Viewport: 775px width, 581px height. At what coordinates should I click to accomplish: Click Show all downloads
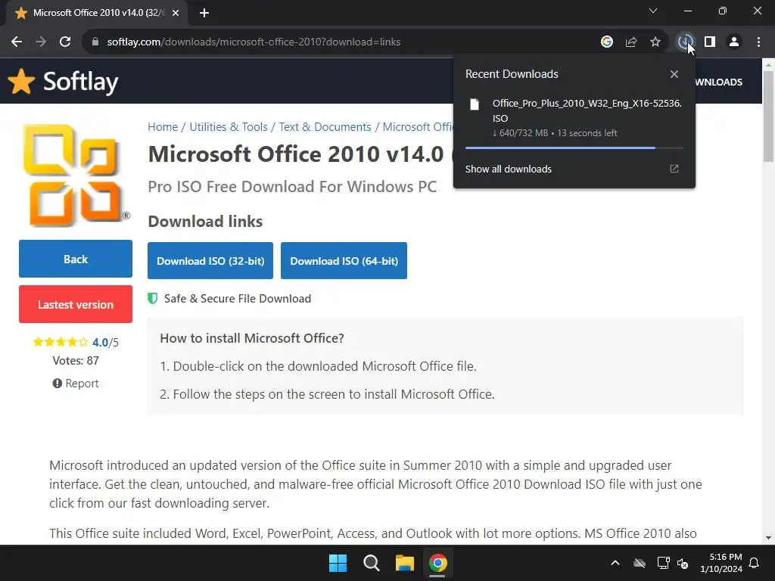coord(508,169)
